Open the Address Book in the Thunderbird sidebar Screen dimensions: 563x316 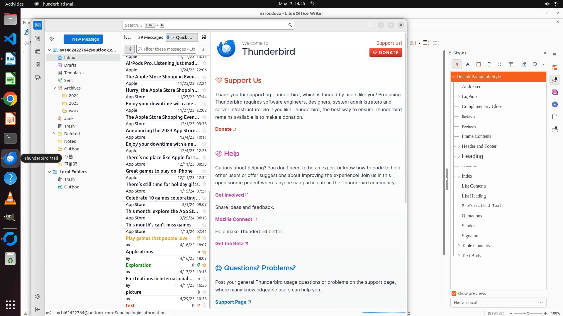38,38
